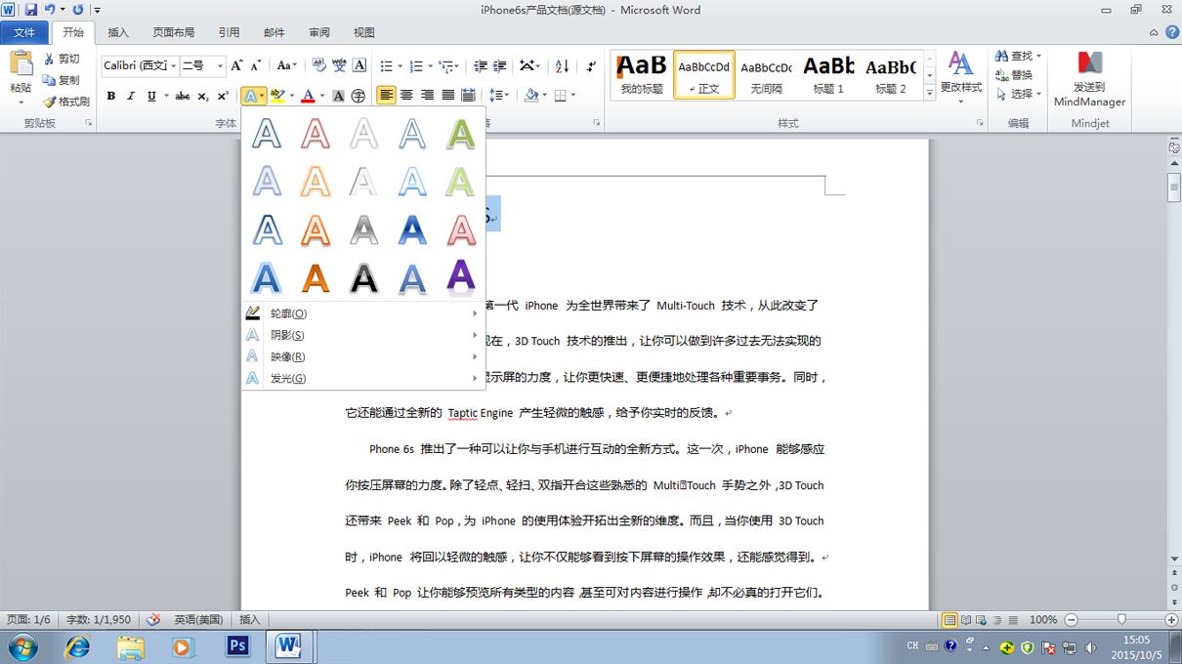The height and width of the screenshot is (664, 1182).
Task: Apply the 我的标题 style
Action: [642, 74]
